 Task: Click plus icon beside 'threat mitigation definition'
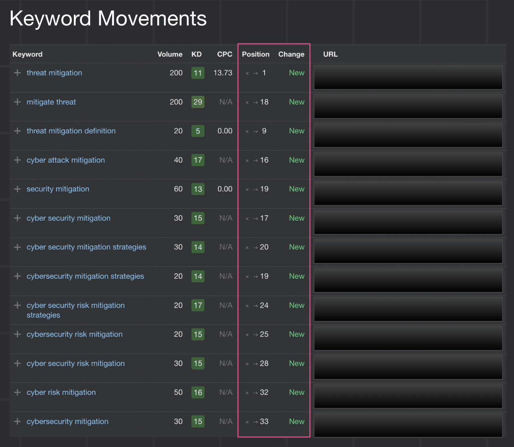tap(17, 131)
